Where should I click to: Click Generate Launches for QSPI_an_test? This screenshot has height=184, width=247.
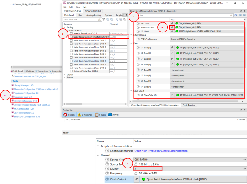pyautogui.click(x=30, y=76)
